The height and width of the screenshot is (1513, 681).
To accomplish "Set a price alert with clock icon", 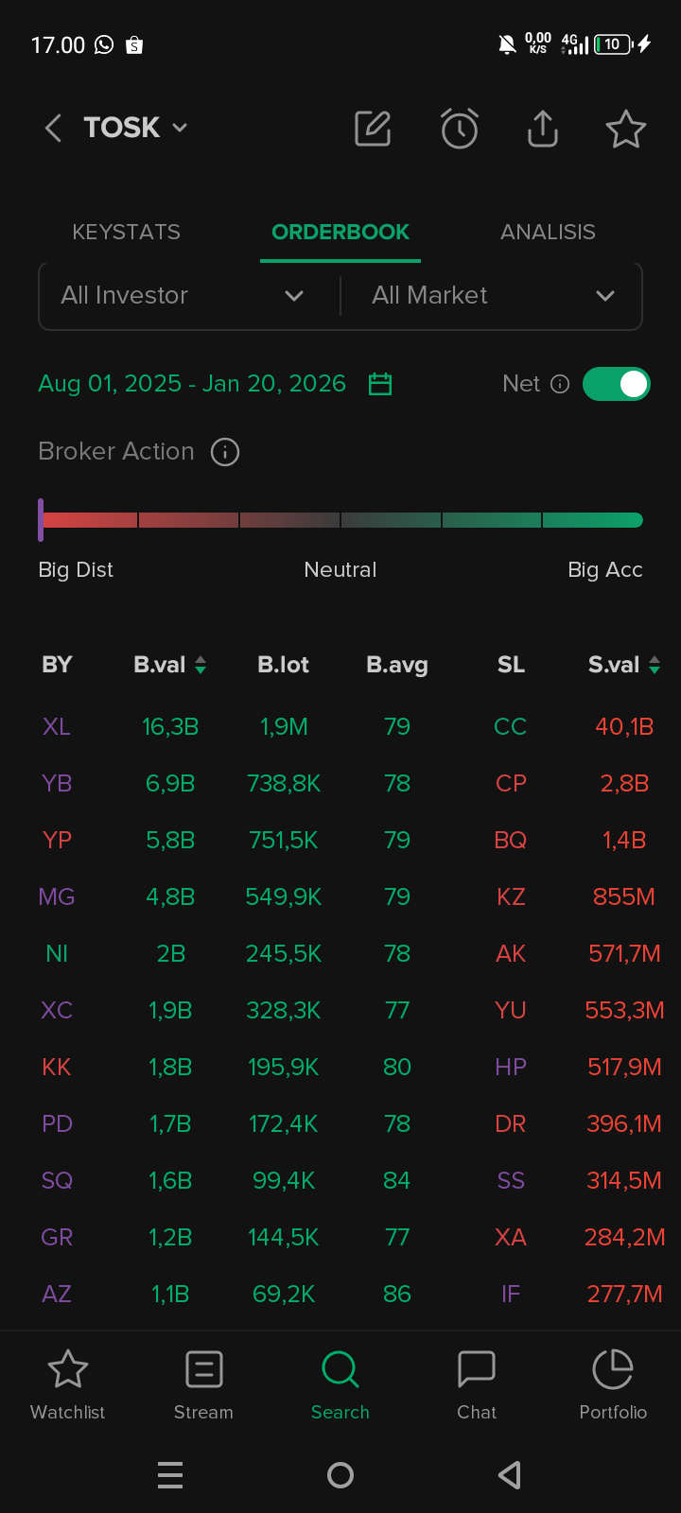I will (460, 128).
